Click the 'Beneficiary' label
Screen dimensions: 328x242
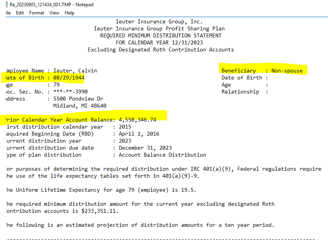click(x=239, y=71)
